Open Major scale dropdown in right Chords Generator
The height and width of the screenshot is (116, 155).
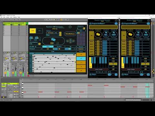132,74
